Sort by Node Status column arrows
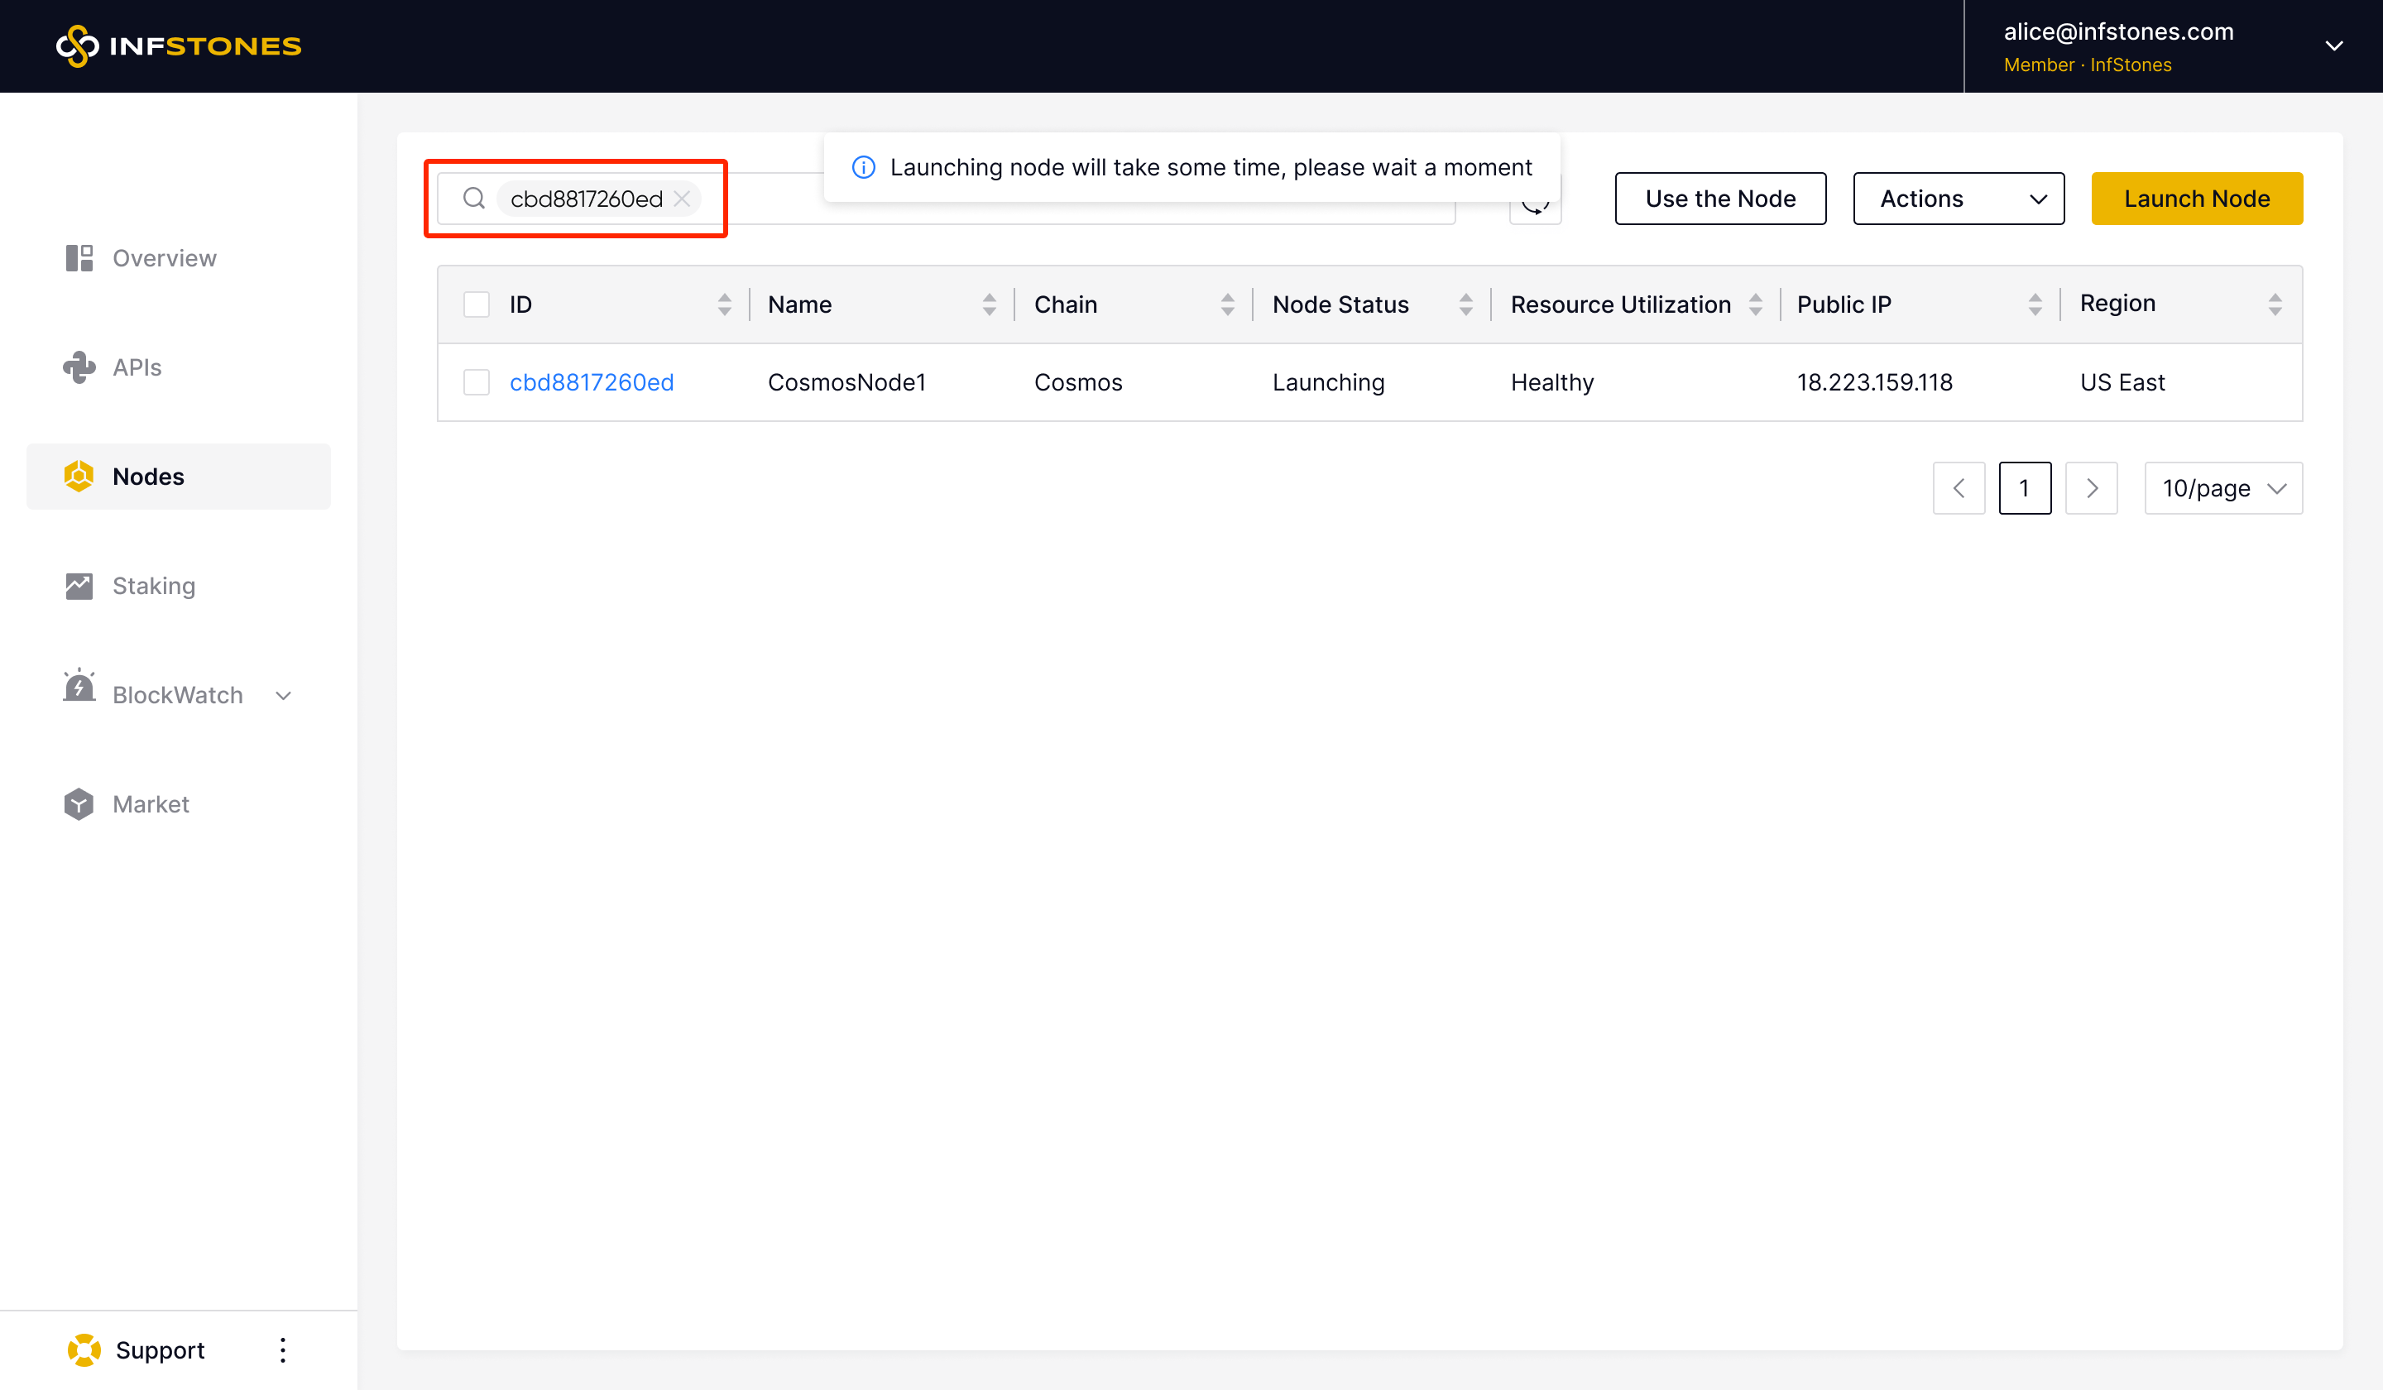2383x1390 pixels. 1465,304
